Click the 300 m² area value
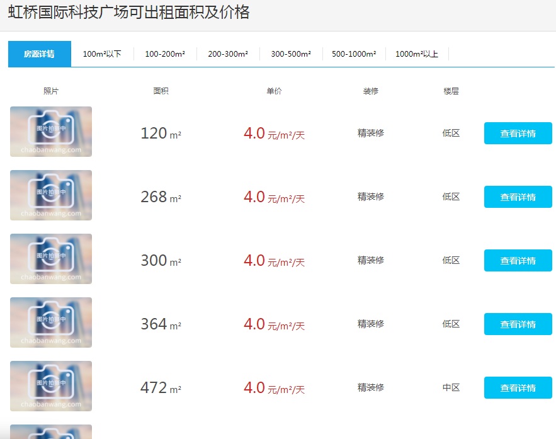Viewport: 556px width, 439px height. click(161, 261)
